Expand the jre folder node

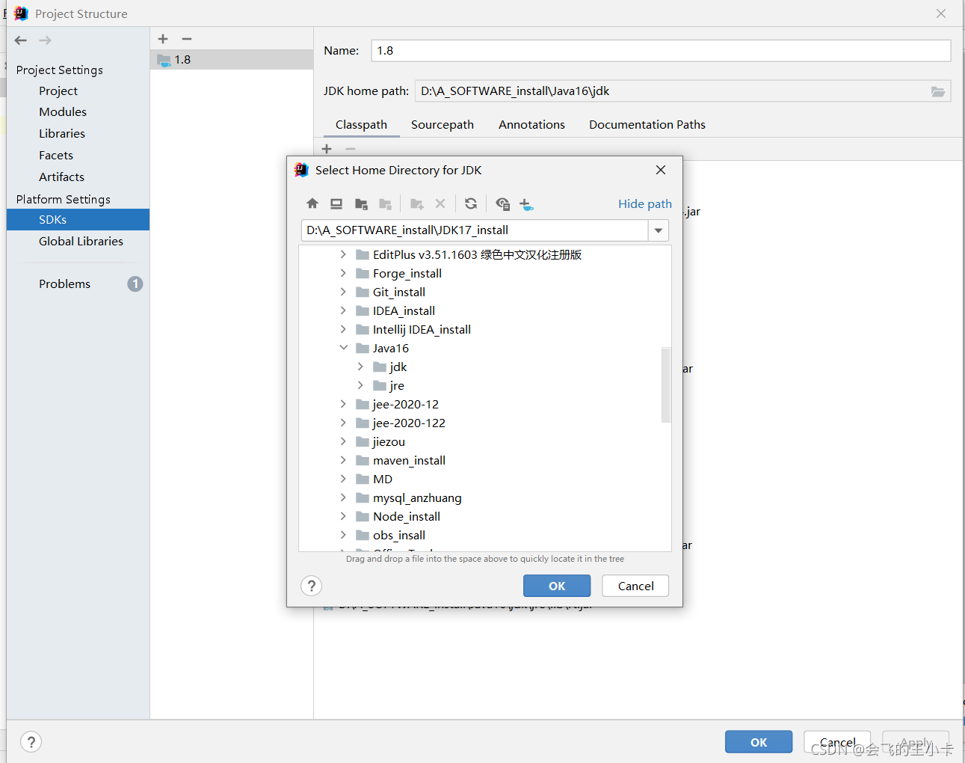360,385
